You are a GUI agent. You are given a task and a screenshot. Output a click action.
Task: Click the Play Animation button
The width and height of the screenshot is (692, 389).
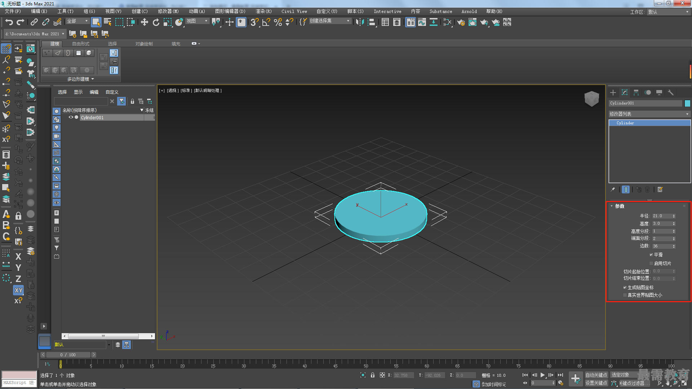[542, 375]
